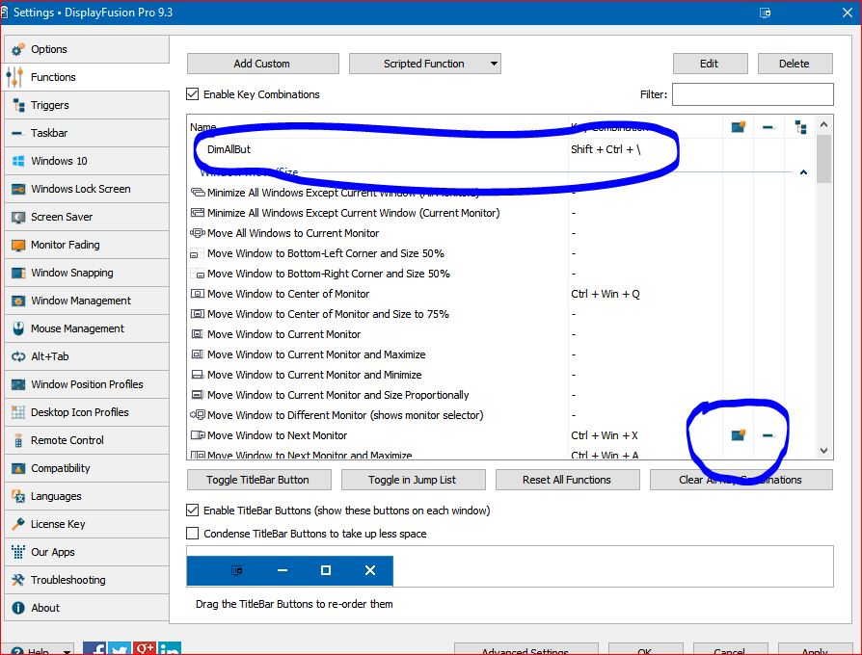The image size is (862, 655).
Task: Switch to the Triggers settings tab
Action: (x=49, y=105)
